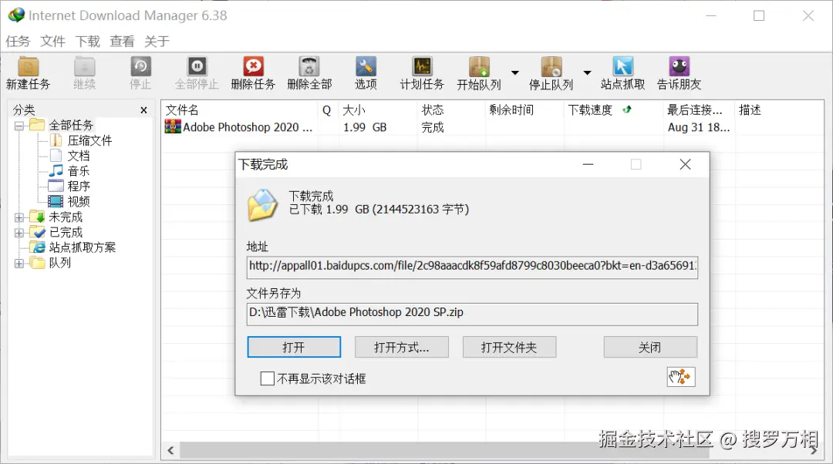
Task: Select 站点抓取方案 in tree
Action: (x=83, y=247)
